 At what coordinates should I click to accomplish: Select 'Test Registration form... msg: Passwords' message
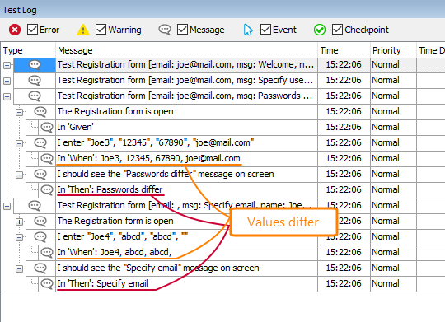[185, 96]
